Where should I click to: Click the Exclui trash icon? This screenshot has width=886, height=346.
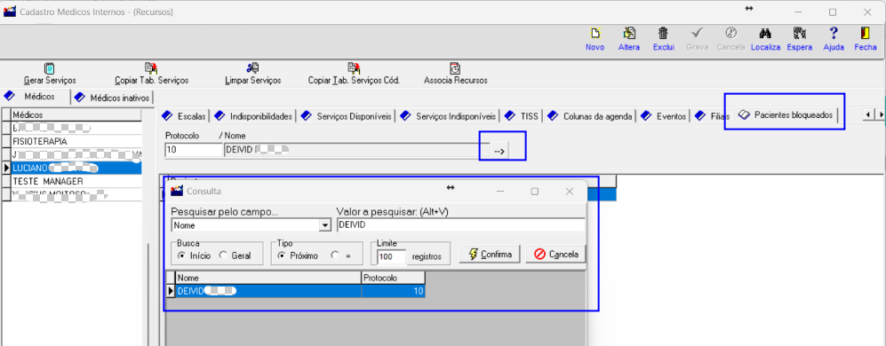coord(663,34)
